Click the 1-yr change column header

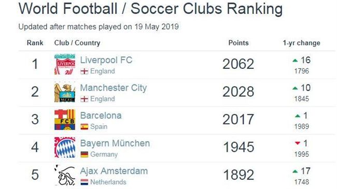[301, 43]
